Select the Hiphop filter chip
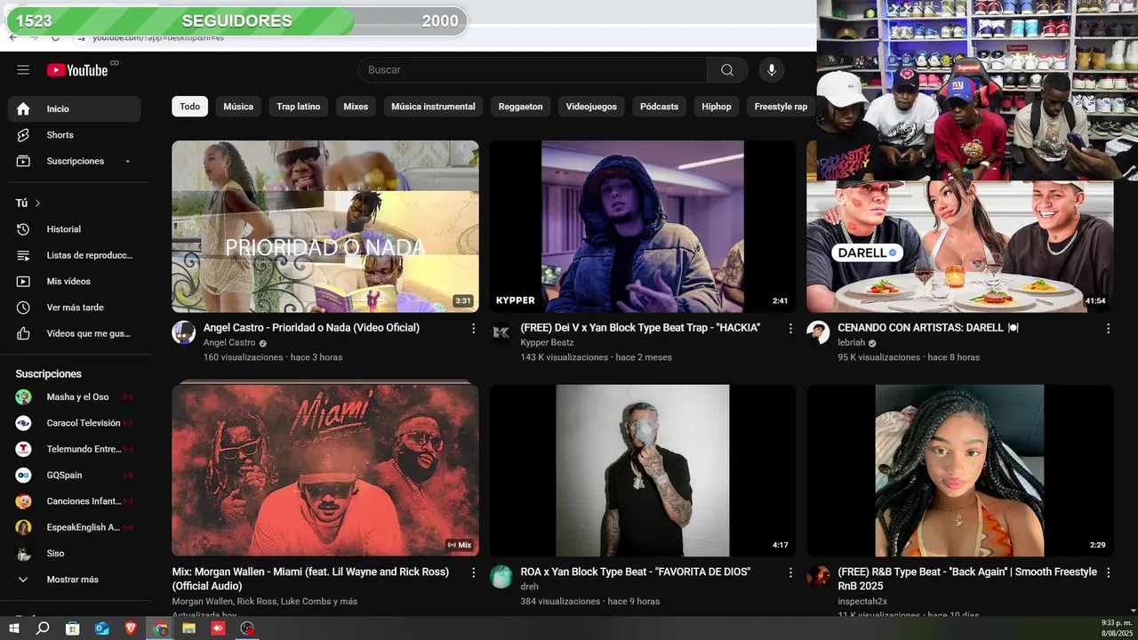 tap(717, 107)
